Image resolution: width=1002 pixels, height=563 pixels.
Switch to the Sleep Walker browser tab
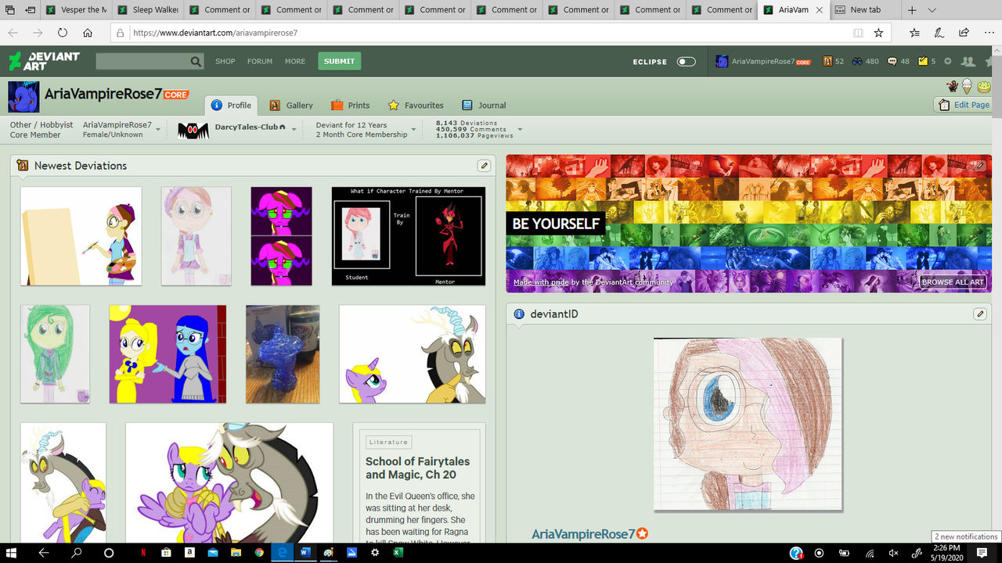149,10
